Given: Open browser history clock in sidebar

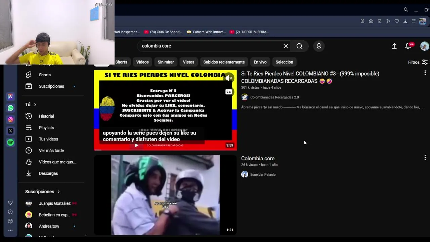Looking at the screenshot, I should 10,212.
